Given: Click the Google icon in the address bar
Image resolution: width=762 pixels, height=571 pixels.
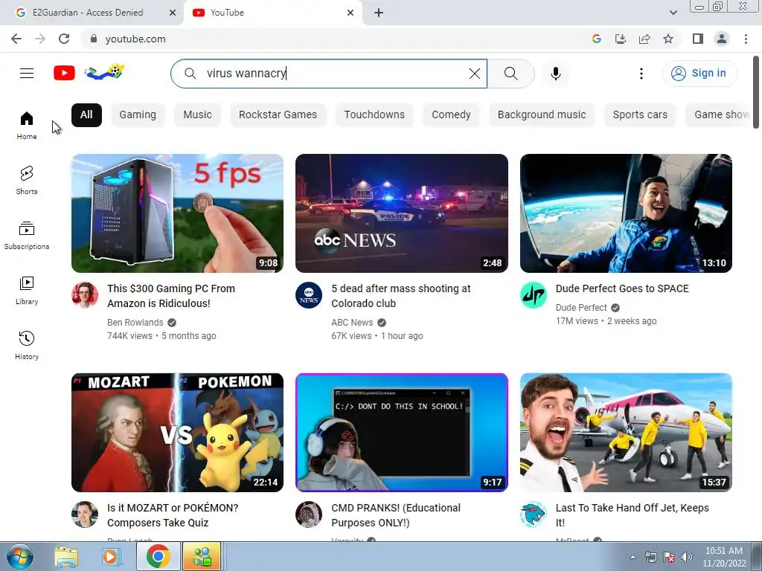Looking at the screenshot, I should [597, 39].
